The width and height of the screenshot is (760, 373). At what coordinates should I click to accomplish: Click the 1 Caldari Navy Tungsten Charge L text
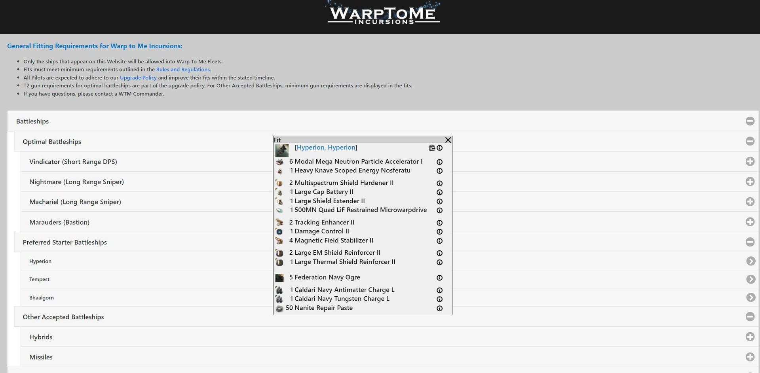[340, 299]
